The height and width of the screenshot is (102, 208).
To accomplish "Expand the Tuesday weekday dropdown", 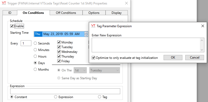I will (105, 70).
